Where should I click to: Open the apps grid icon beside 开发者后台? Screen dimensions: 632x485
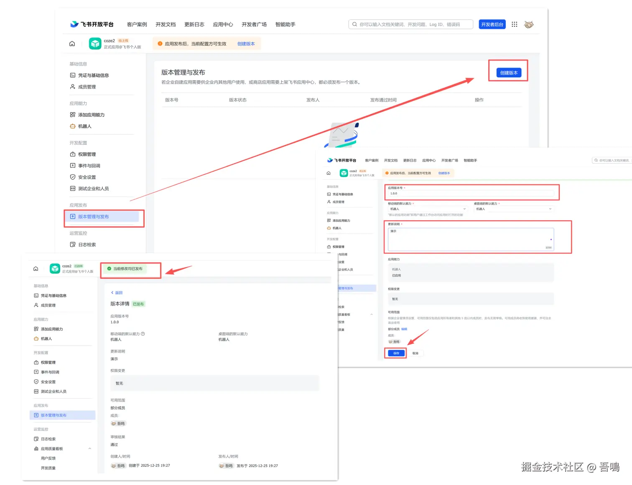pyautogui.click(x=515, y=24)
